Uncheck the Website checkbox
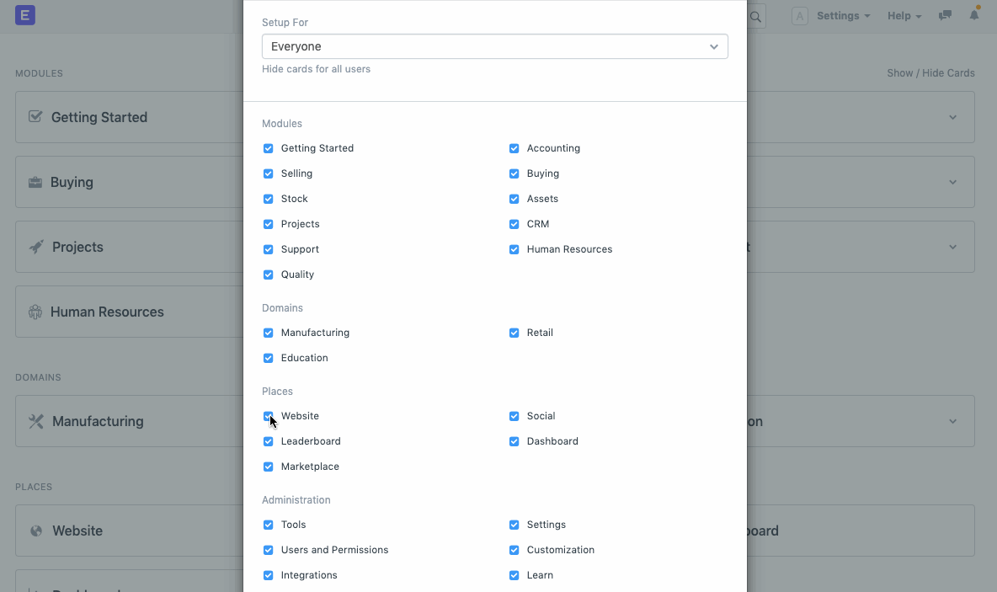This screenshot has width=997, height=592. pos(268,416)
